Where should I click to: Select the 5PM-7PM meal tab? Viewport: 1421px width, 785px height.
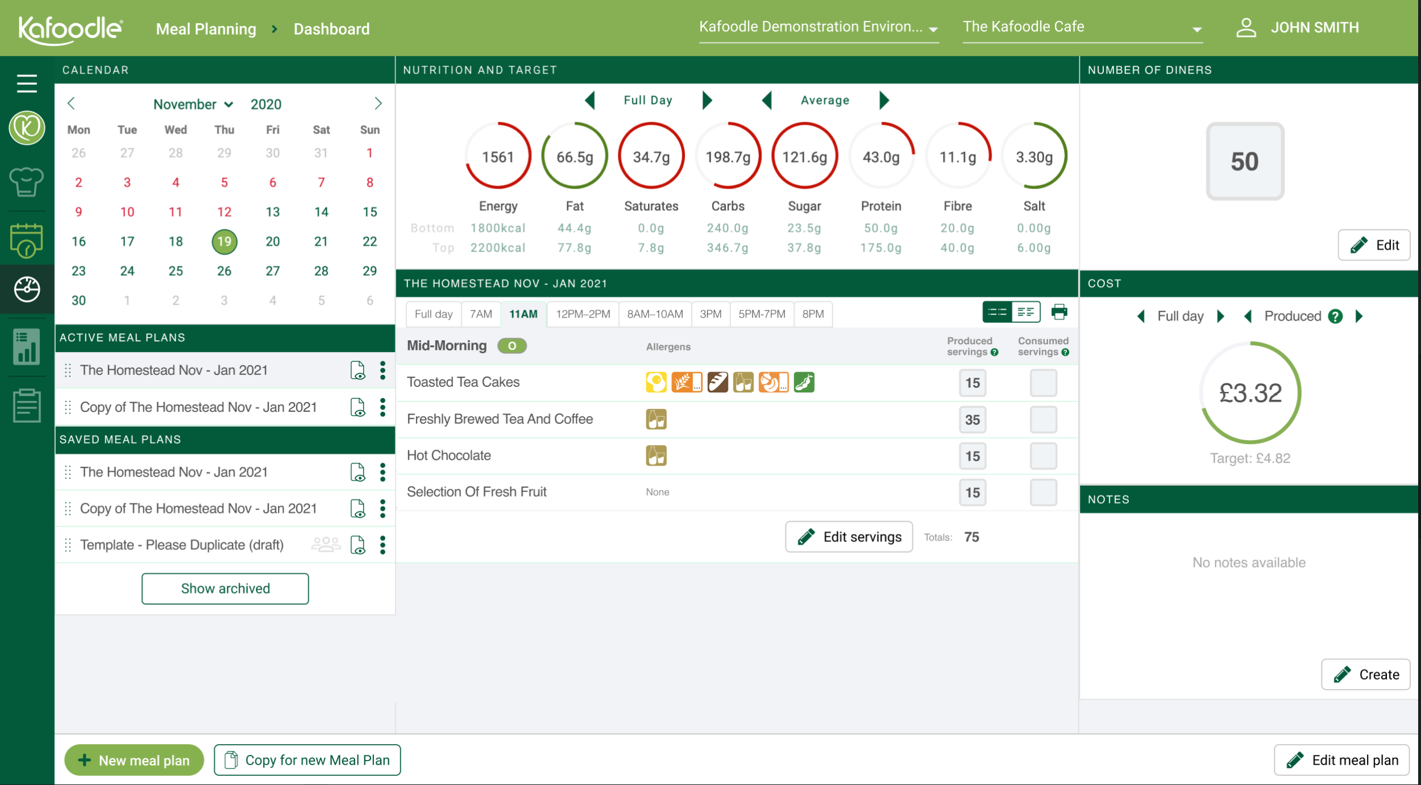(x=762, y=314)
